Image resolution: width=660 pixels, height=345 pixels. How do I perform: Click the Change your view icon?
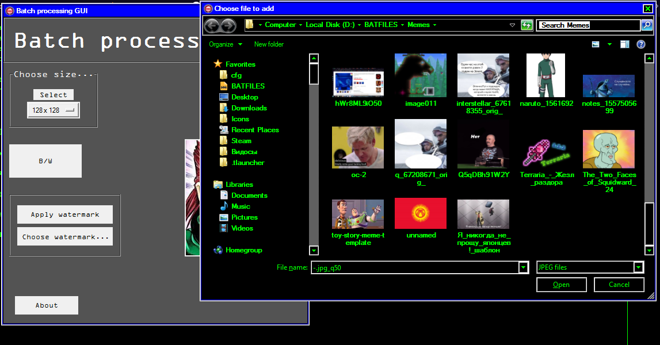pos(596,44)
